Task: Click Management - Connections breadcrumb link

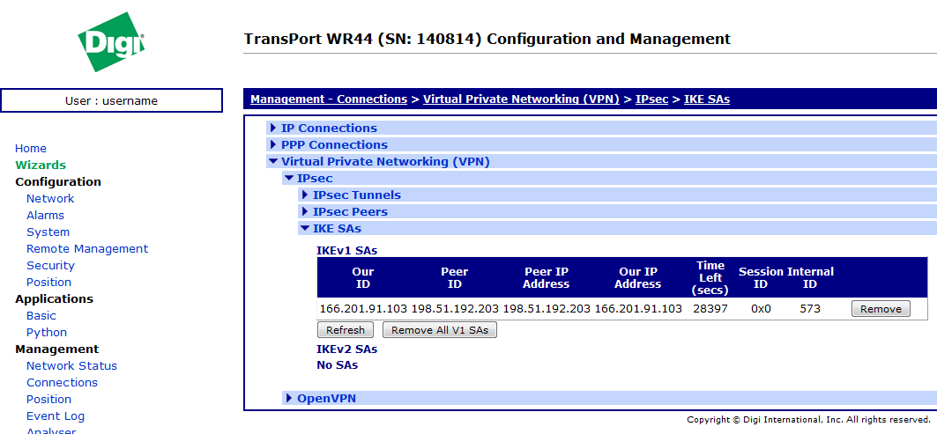Action: [x=328, y=99]
